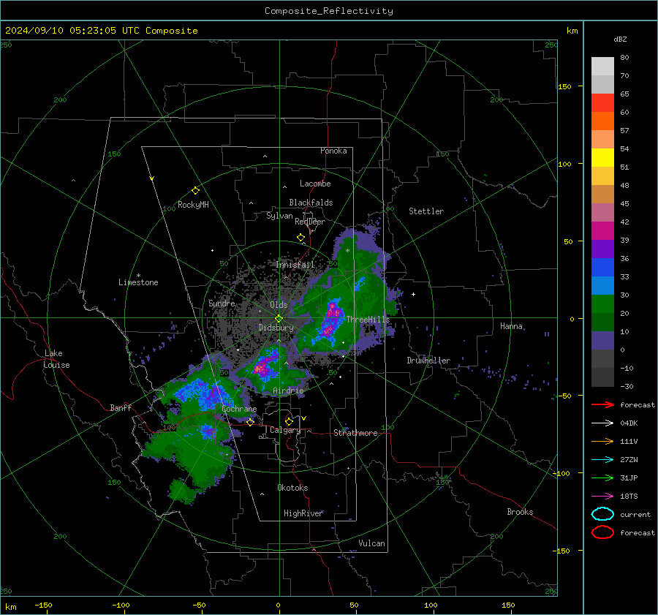Click the RedDeer city label

(x=310, y=222)
